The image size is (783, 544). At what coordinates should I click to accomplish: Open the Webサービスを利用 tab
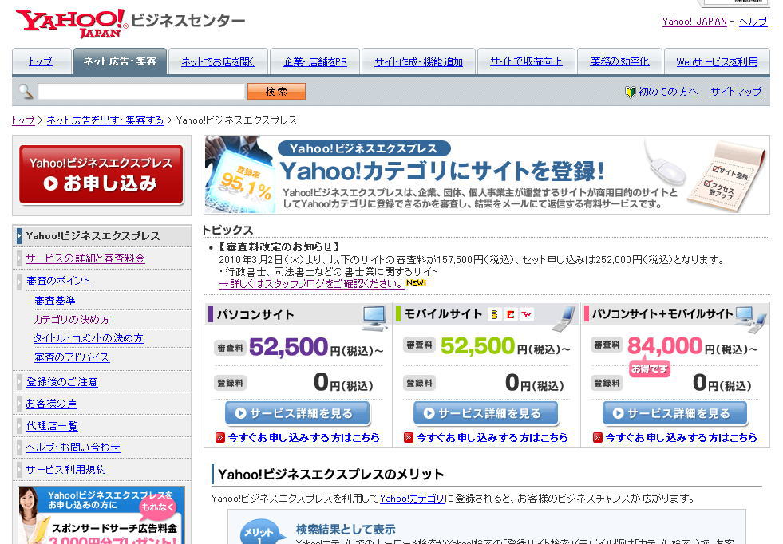tap(717, 61)
